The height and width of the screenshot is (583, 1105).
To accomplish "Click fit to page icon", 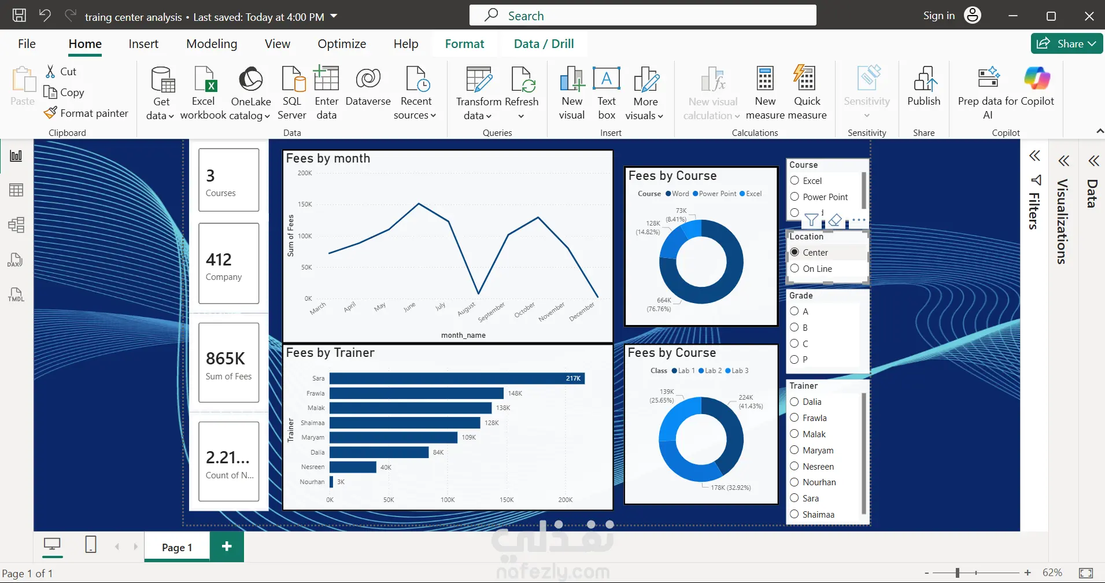I will tap(1086, 573).
